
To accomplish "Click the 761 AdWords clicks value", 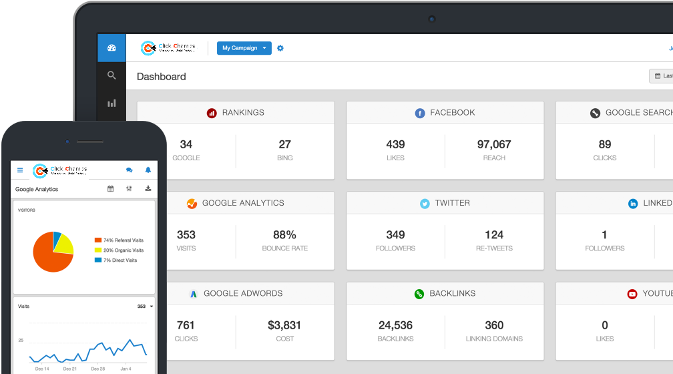I will coord(186,325).
